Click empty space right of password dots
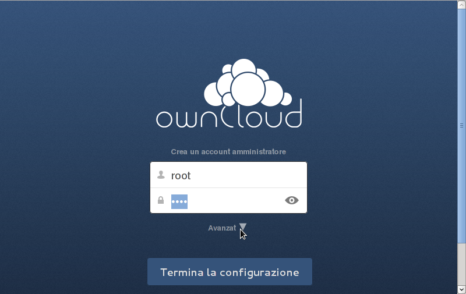466x294 pixels. [233, 201]
